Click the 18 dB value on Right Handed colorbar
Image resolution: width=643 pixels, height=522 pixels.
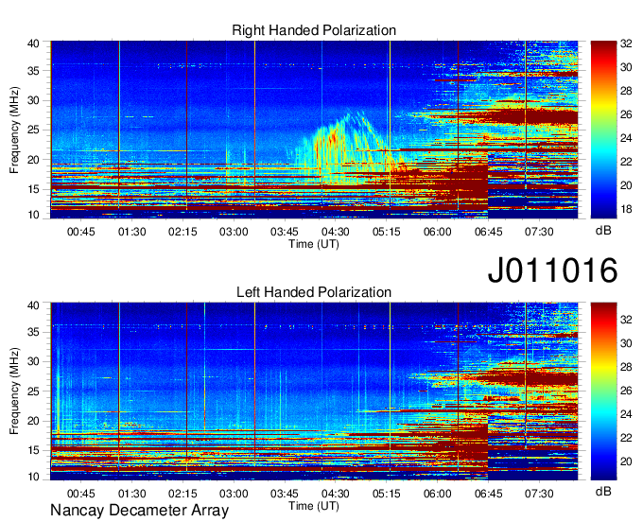coord(626,210)
